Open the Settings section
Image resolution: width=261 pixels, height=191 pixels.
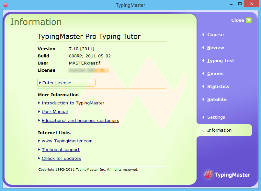(216, 117)
